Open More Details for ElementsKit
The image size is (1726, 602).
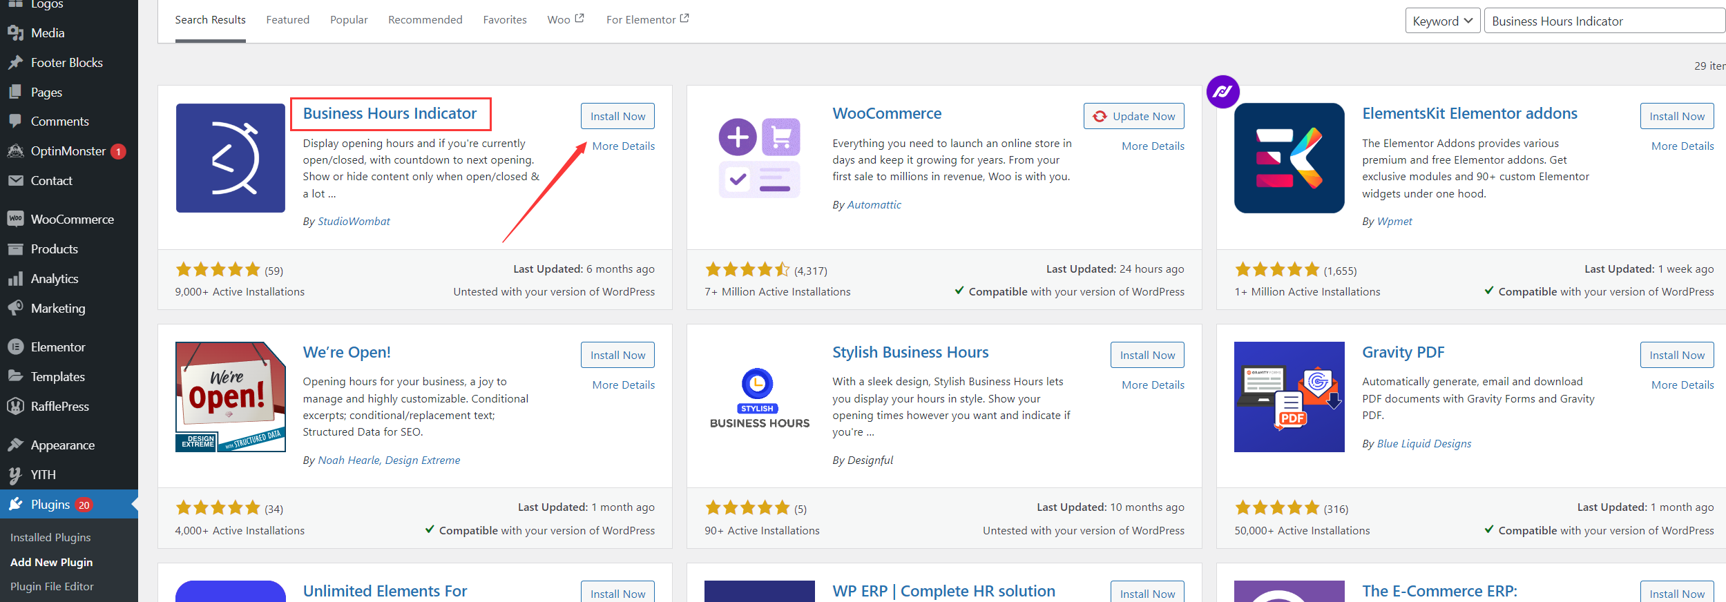(x=1682, y=146)
